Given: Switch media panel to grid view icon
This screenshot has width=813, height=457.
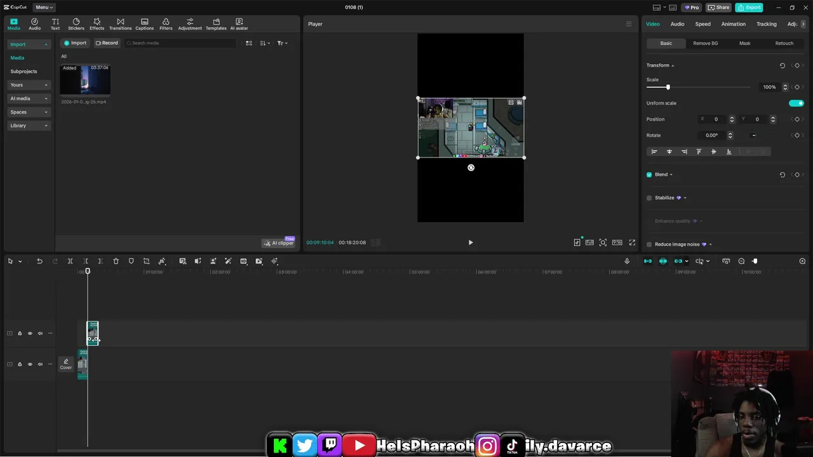Looking at the screenshot, I should tap(249, 43).
